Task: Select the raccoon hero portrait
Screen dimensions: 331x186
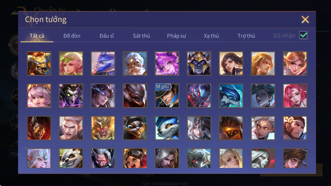Action: (135, 128)
